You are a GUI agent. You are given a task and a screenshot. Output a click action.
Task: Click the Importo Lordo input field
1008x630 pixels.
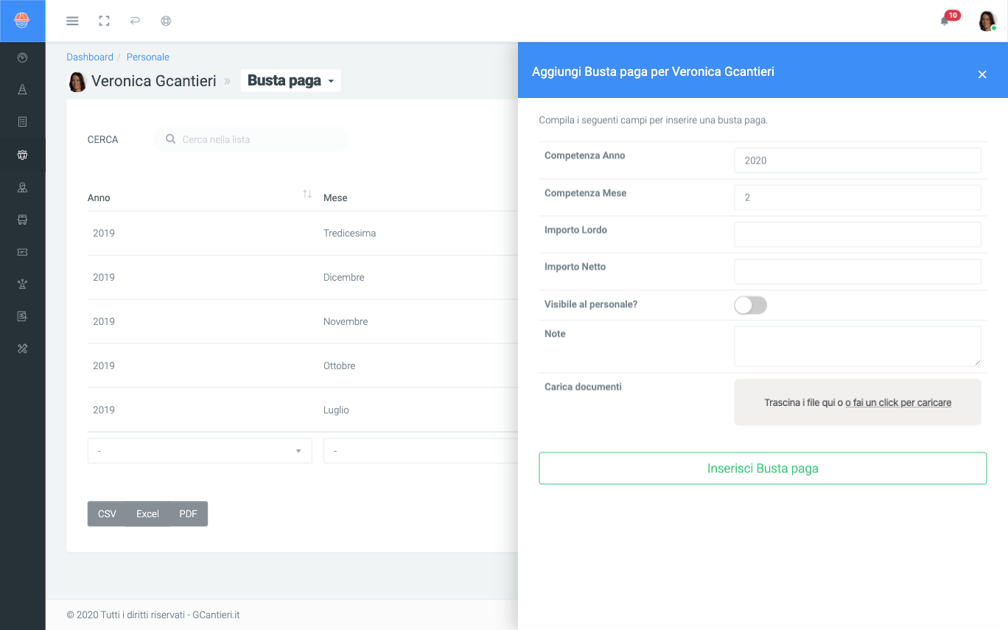(x=858, y=234)
